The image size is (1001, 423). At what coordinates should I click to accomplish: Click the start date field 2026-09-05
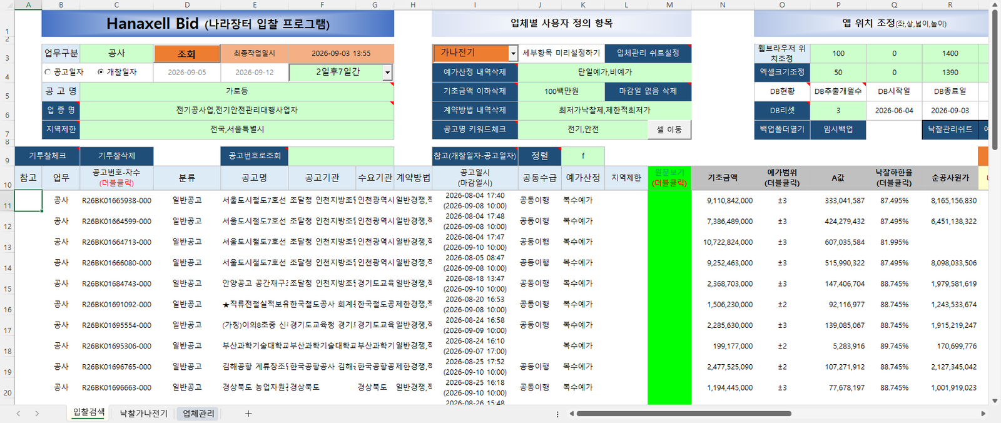[x=186, y=73]
